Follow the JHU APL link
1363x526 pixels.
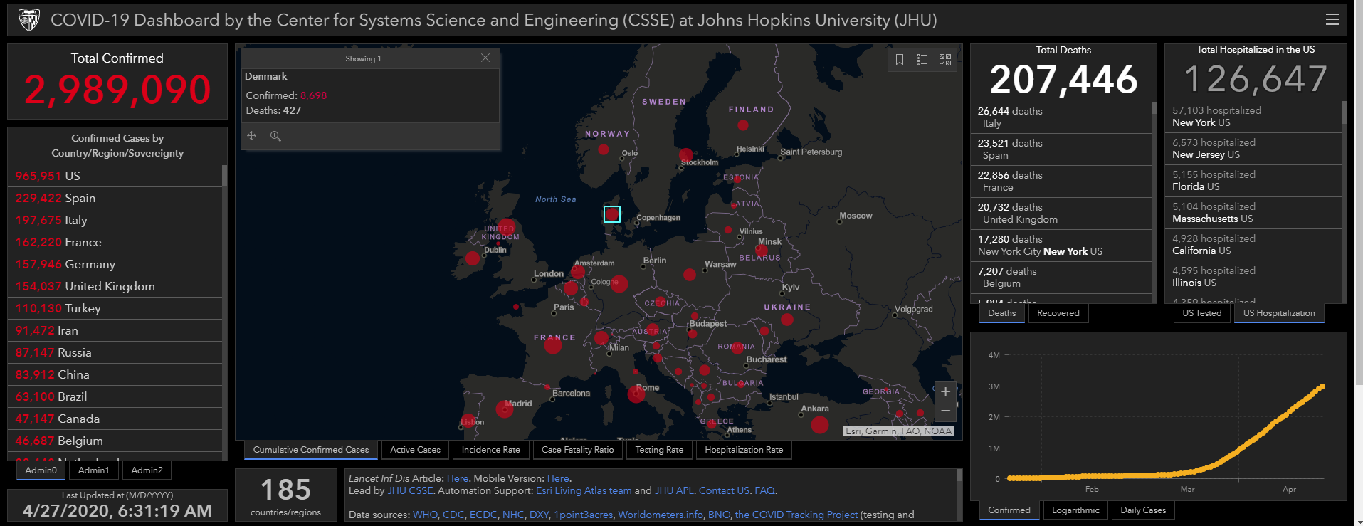point(674,490)
